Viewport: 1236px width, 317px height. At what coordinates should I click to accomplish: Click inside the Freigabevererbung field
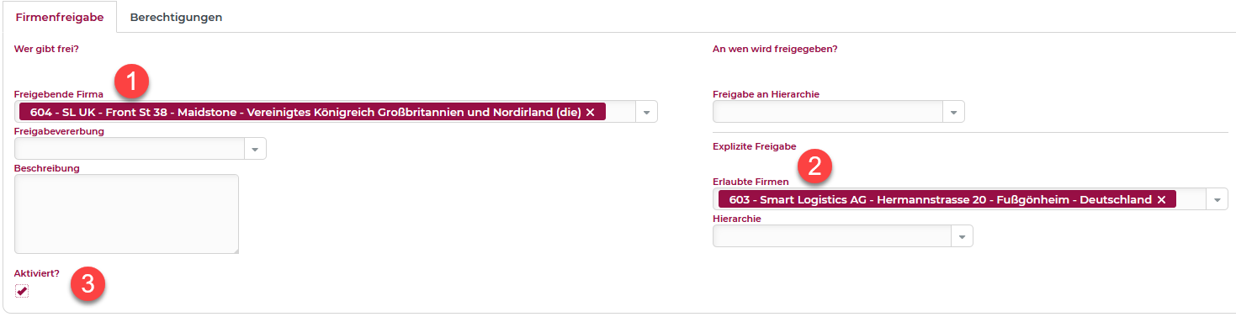tap(130, 149)
